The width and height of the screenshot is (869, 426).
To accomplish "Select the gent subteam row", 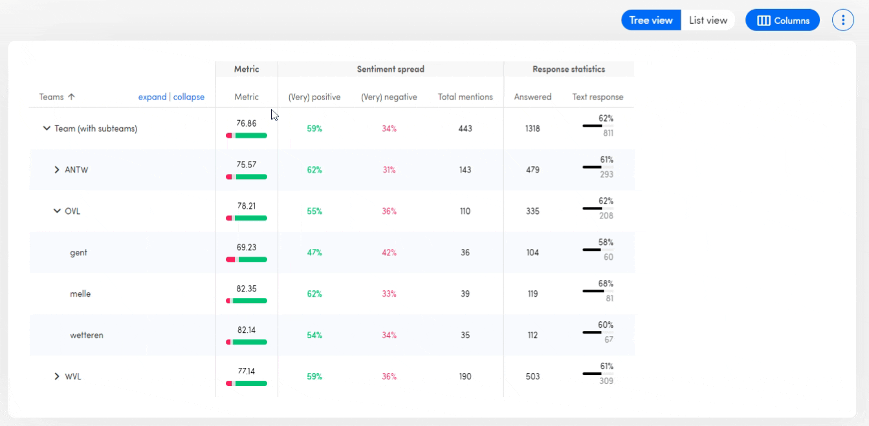I will 78,253.
